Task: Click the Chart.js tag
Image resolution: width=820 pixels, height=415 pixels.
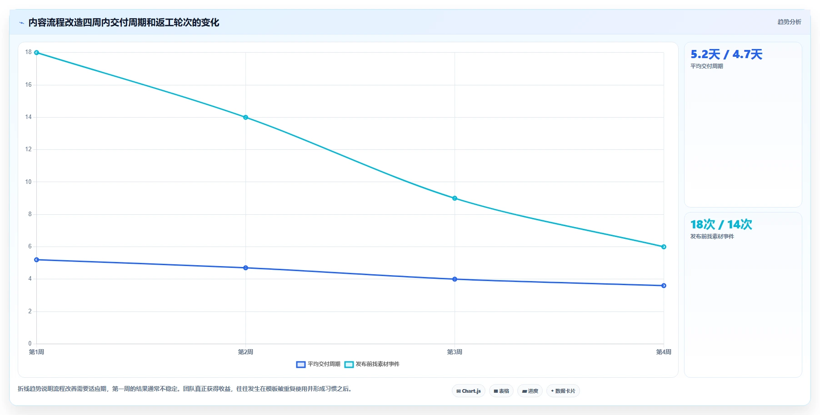Action: [469, 391]
